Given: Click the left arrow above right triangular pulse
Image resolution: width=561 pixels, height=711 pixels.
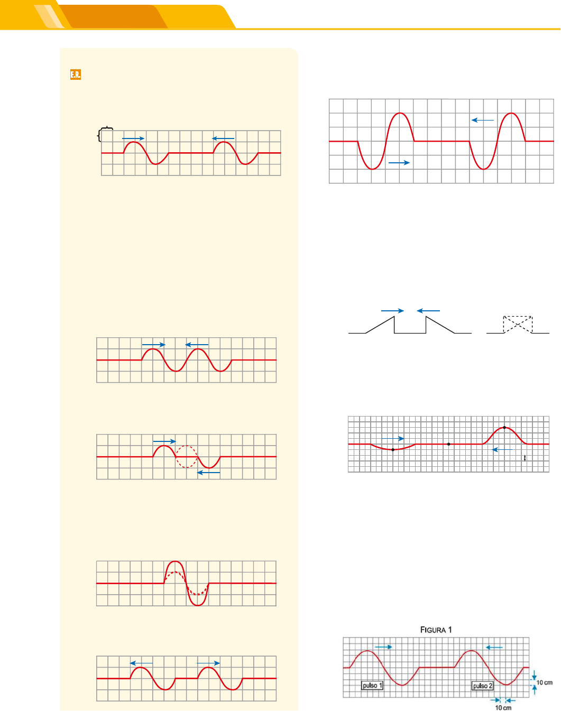Looking at the screenshot, I should (x=428, y=311).
